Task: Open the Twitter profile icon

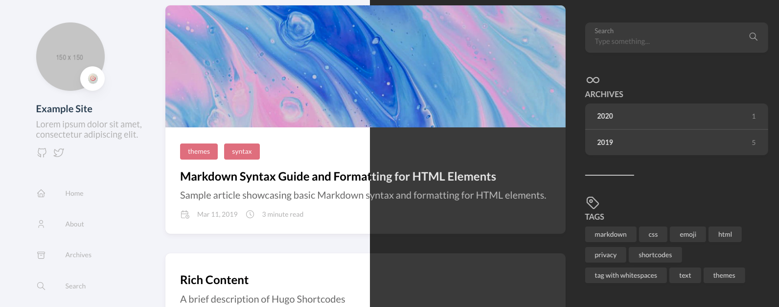Action: pyautogui.click(x=58, y=152)
